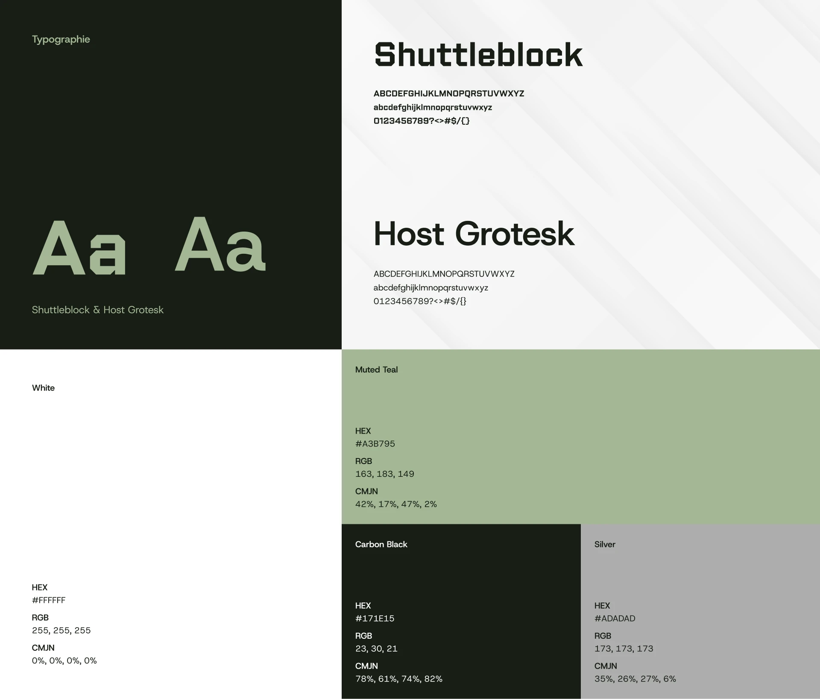Select the White swatch label

click(x=43, y=388)
